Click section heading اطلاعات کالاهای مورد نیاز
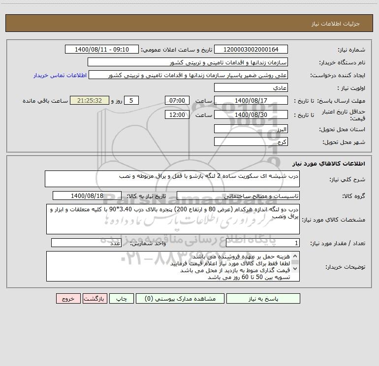The image size is (379, 366). click(329, 164)
